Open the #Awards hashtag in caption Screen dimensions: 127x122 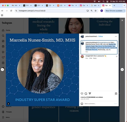[95, 50]
